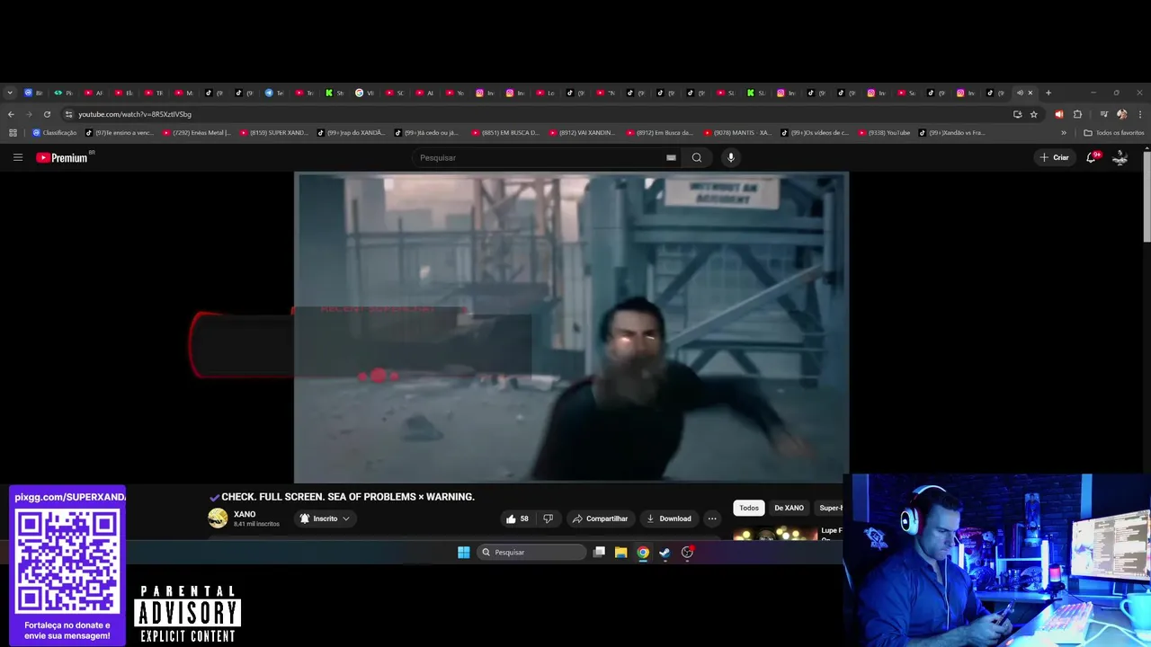Open XANO channel name link
The height and width of the screenshot is (647, 1151).
[245, 514]
